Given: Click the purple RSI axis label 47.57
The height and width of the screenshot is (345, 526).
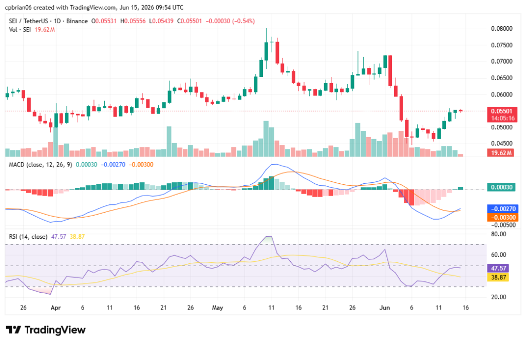Looking at the screenshot, I should pyautogui.click(x=498, y=269).
